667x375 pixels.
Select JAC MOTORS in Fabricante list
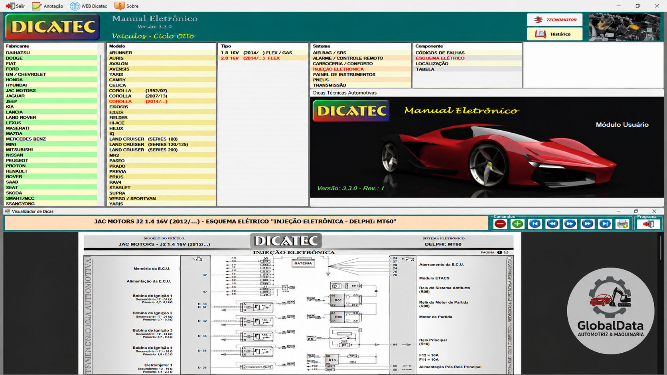pyautogui.click(x=51, y=90)
